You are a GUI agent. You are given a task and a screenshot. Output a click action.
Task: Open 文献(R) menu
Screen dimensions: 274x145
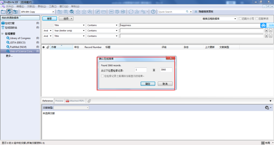tap(31, 6)
